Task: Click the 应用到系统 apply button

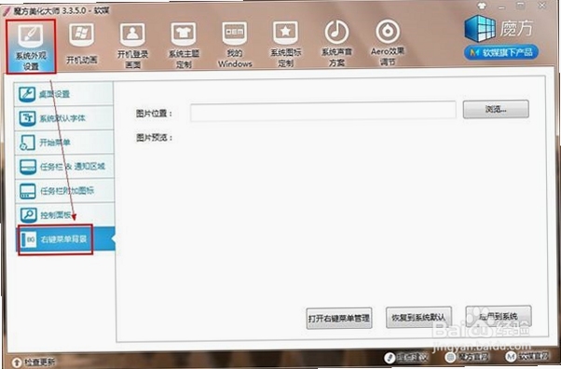Action: [499, 316]
